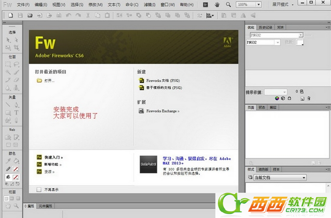Select the Eraser tool
This screenshot has height=218, width=331.
16,80
